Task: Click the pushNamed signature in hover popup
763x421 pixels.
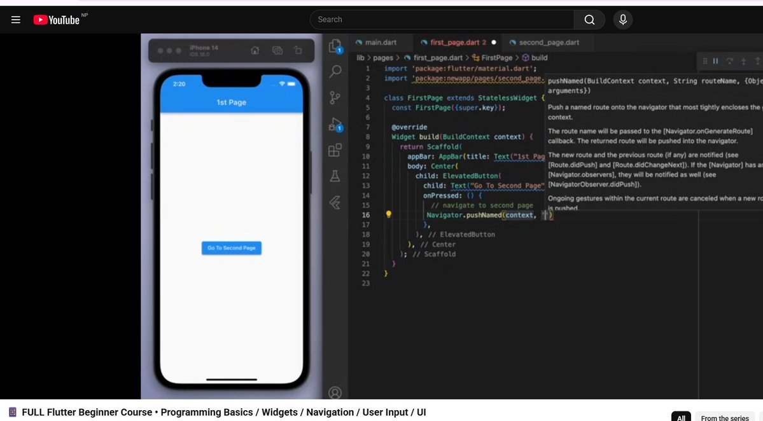Action: coord(655,86)
